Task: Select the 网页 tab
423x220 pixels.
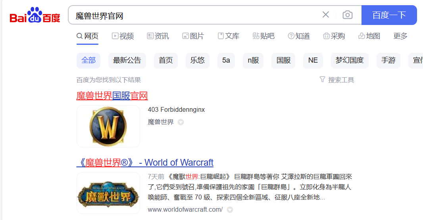Action: [x=87, y=36]
